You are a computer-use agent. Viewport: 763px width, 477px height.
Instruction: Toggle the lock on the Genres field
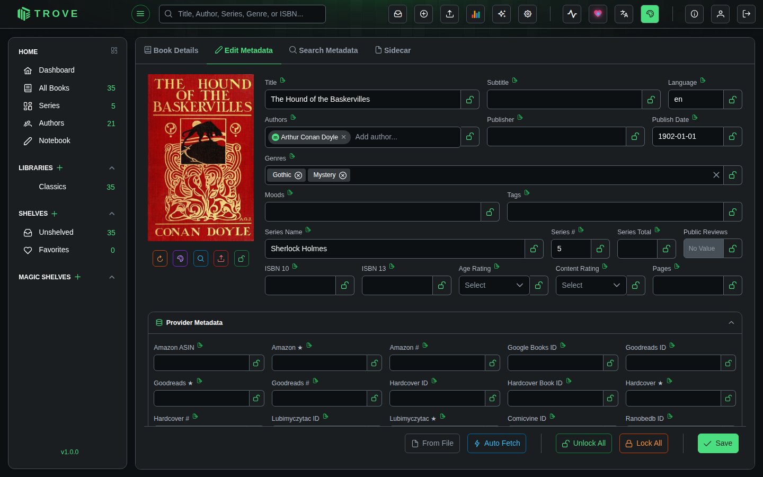click(733, 175)
